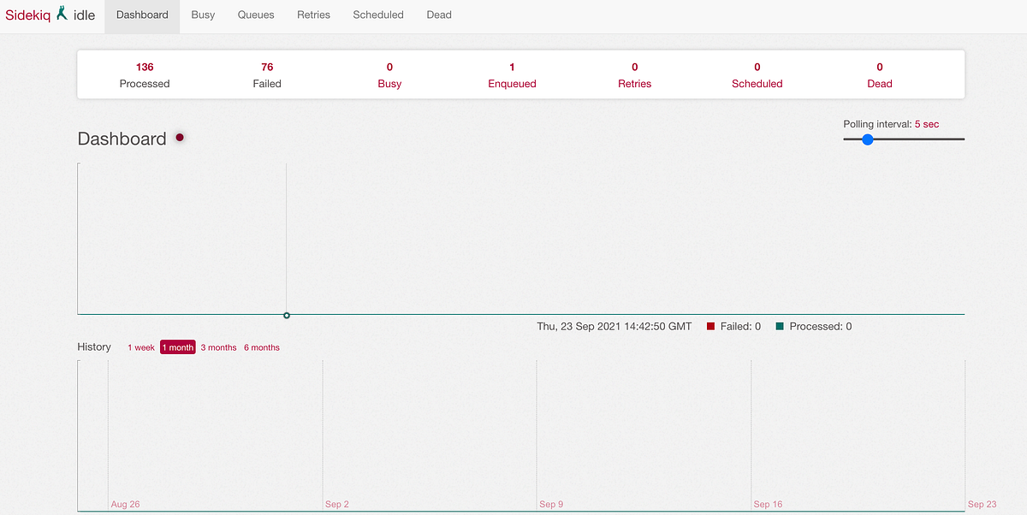Select the 3 months history range

pyautogui.click(x=218, y=347)
